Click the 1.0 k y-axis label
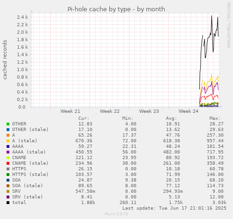Screen dimensions: 233x219 click(23, 70)
